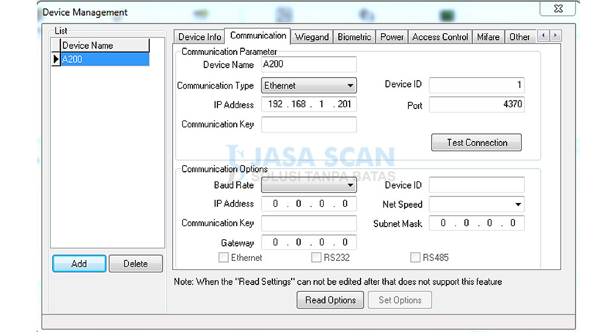This screenshot has height=332, width=616.
Task: Click the Test Connection button
Action: [x=476, y=142]
